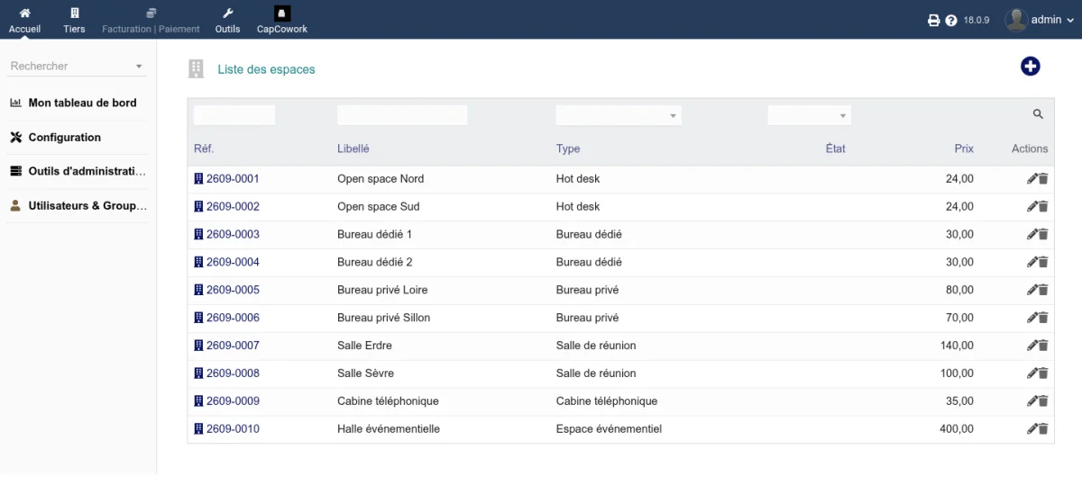Edit Bureau privé Loire with pencil icon
The height and width of the screenshot is (477, 1082).
(1032, 290)
